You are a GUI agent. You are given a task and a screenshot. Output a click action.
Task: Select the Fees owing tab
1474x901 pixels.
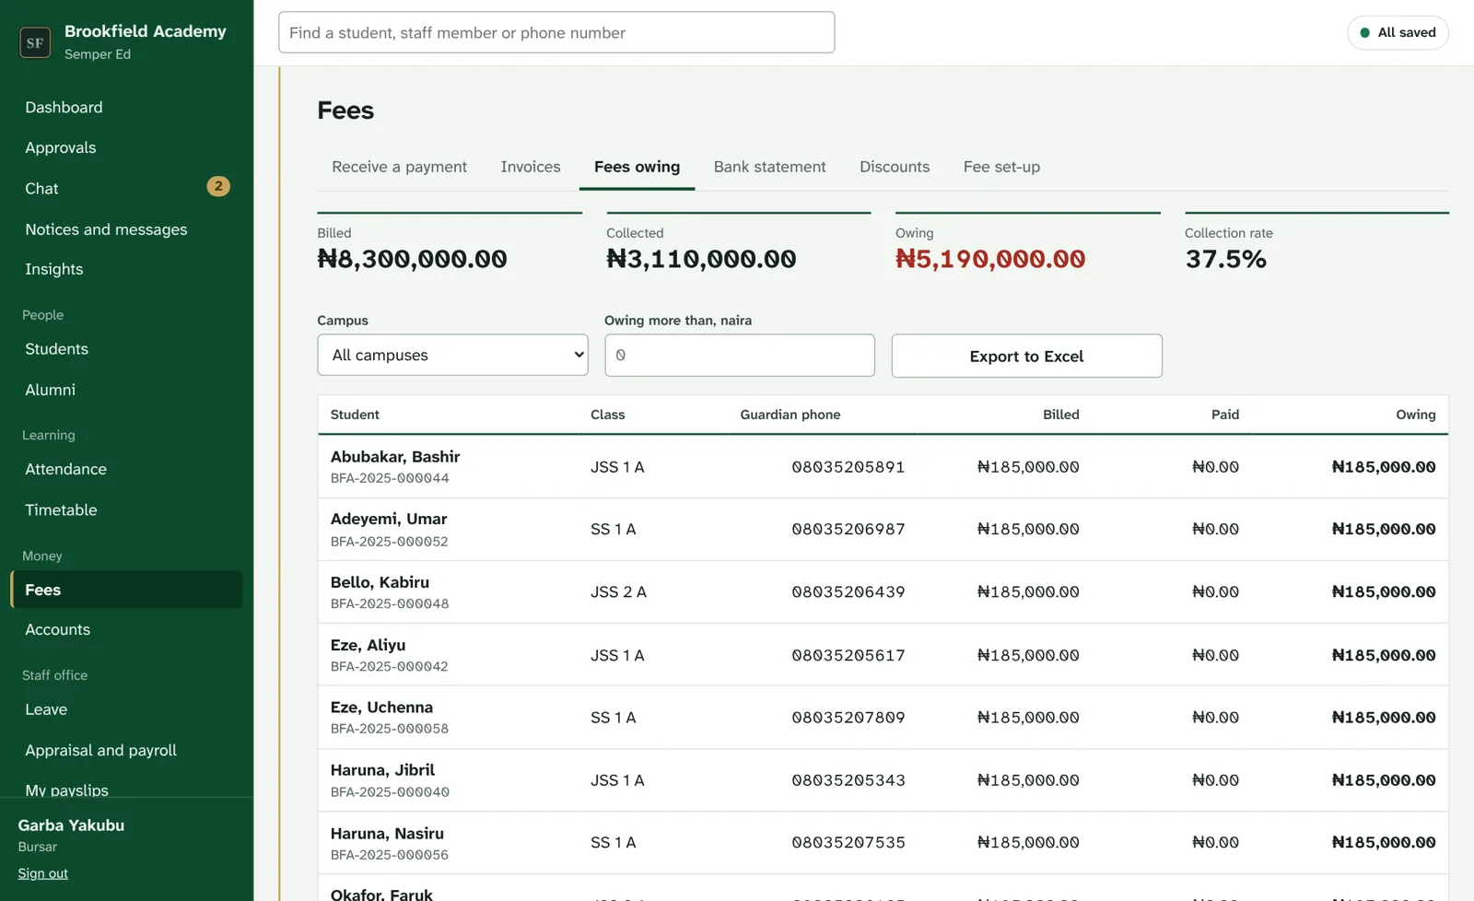click(x=637, y=167)
